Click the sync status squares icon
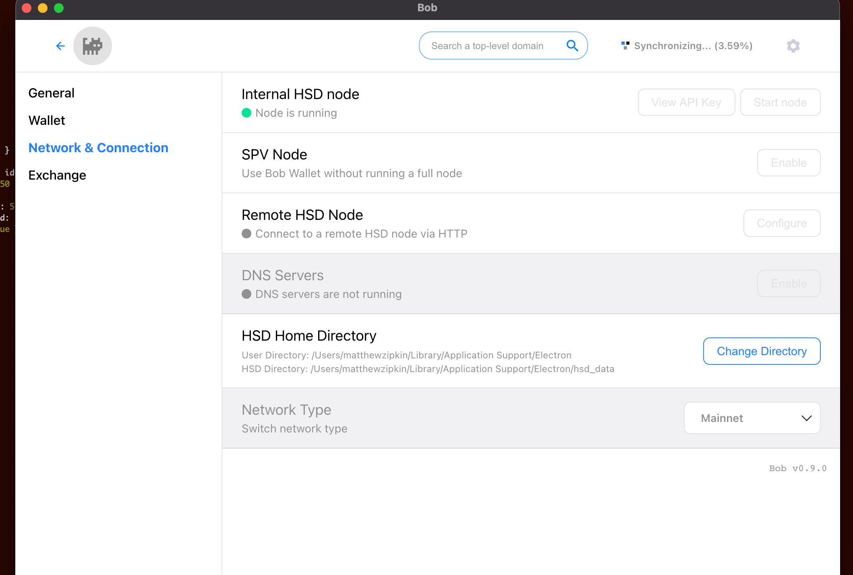Viewport: 853px width, 575px height. 625,46
